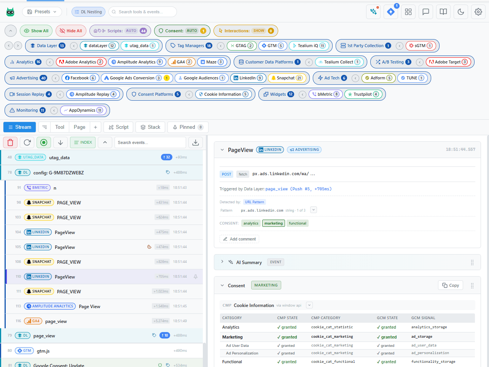Click the Add comment button
Image resolution: width=489 pixels, height=367 pixels.
pyautogui.click(x=239, y=239)
